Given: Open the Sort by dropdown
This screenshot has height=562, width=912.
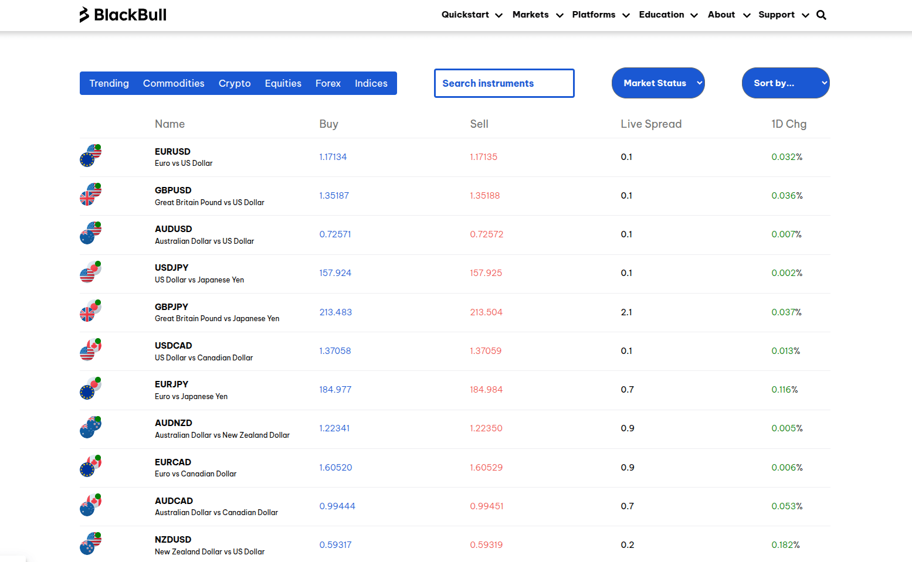Looking at the screenshot, I should 786,83.
